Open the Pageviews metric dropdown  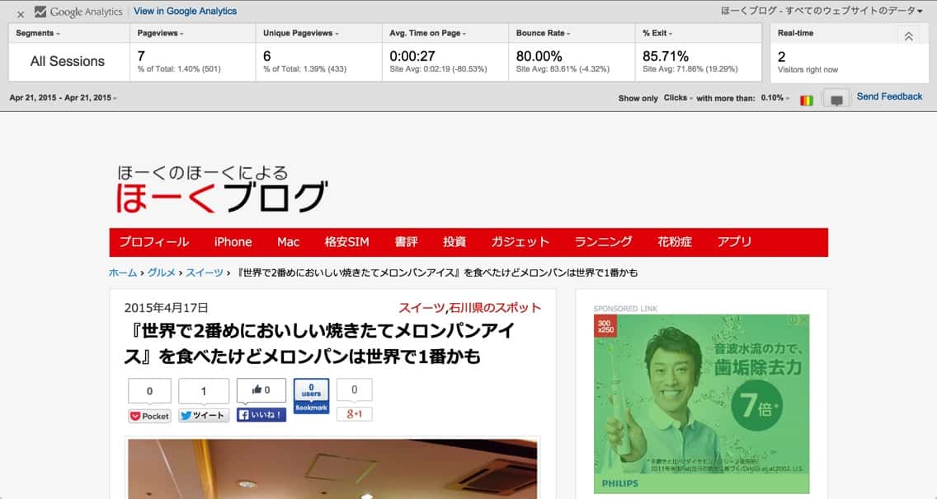161,34
